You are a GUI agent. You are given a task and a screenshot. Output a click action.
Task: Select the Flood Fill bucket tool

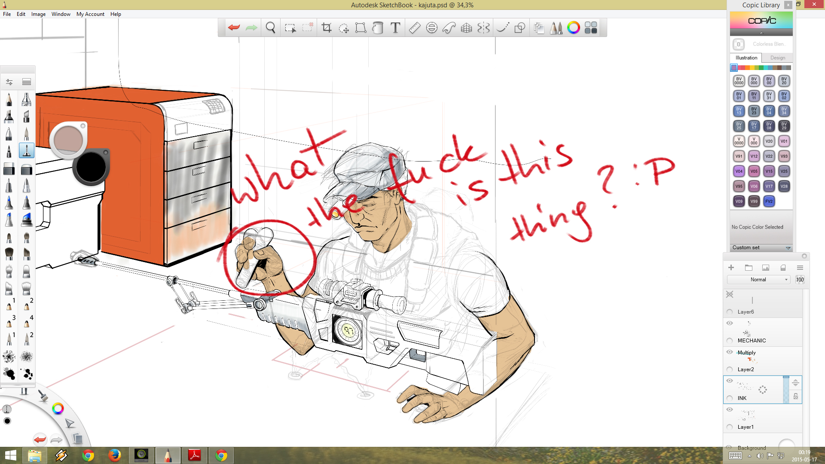point(378,28)
